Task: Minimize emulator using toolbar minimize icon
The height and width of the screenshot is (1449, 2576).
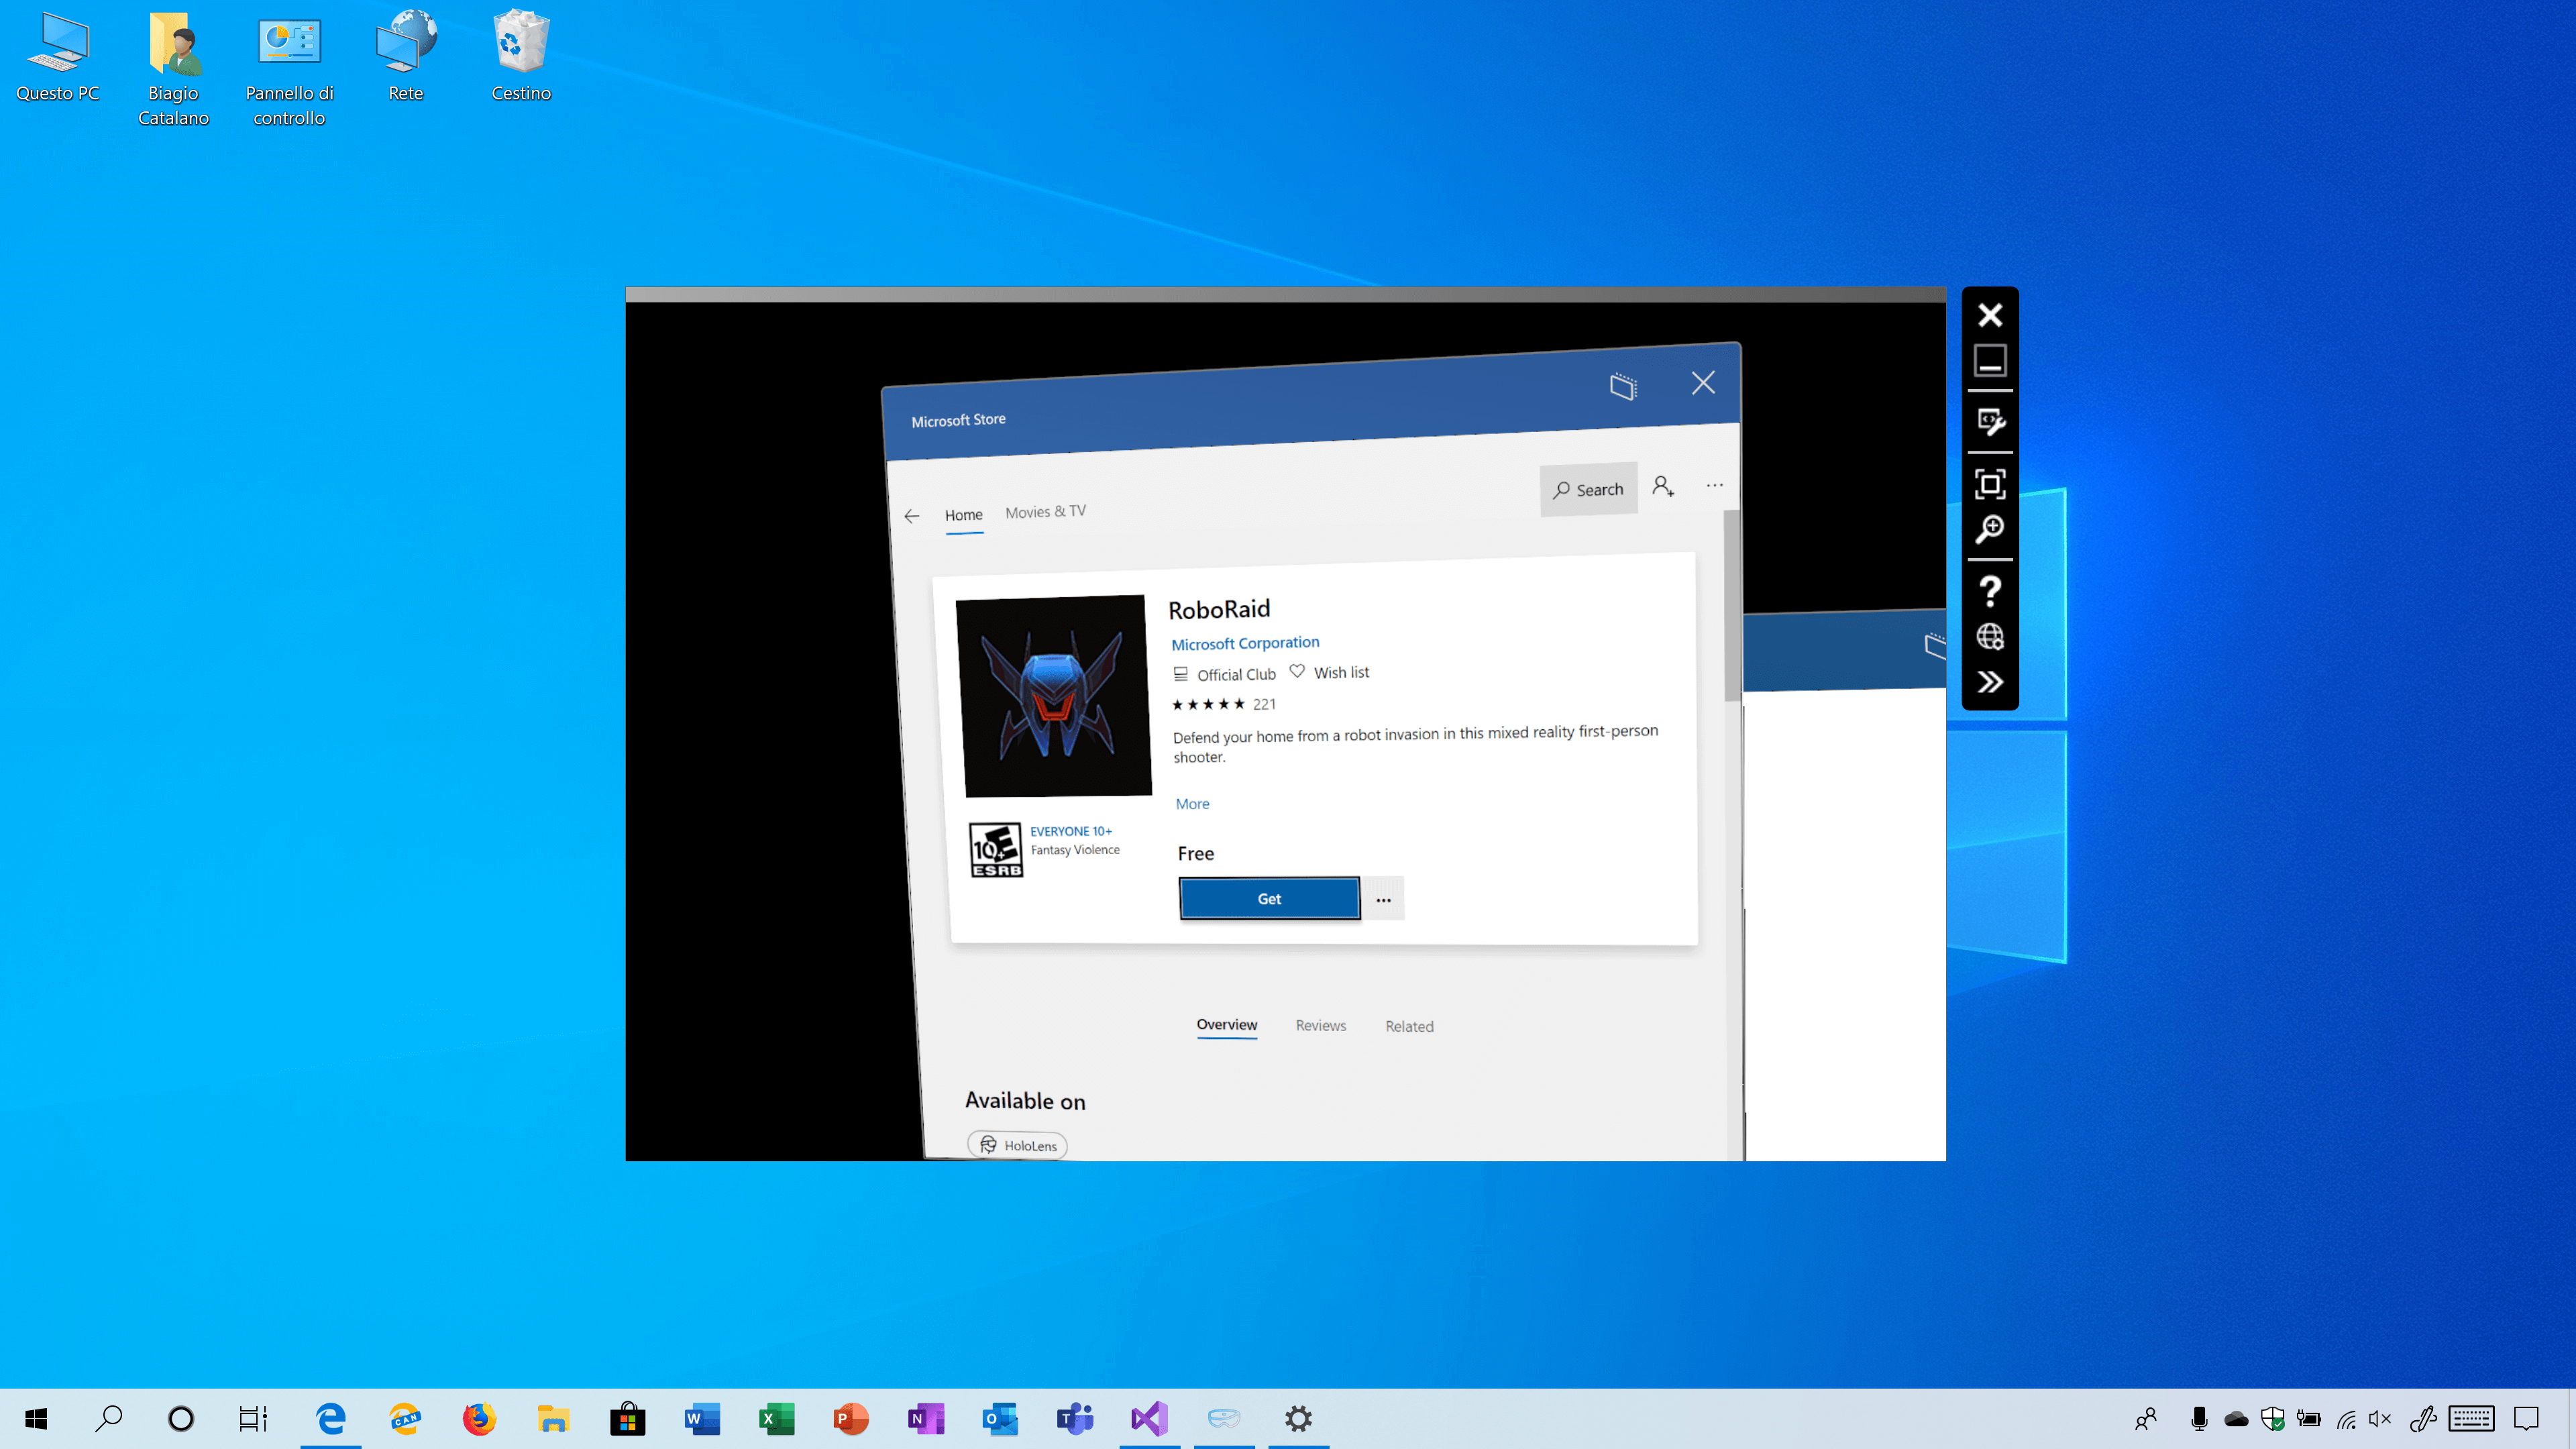Action: click(1990, 360)
